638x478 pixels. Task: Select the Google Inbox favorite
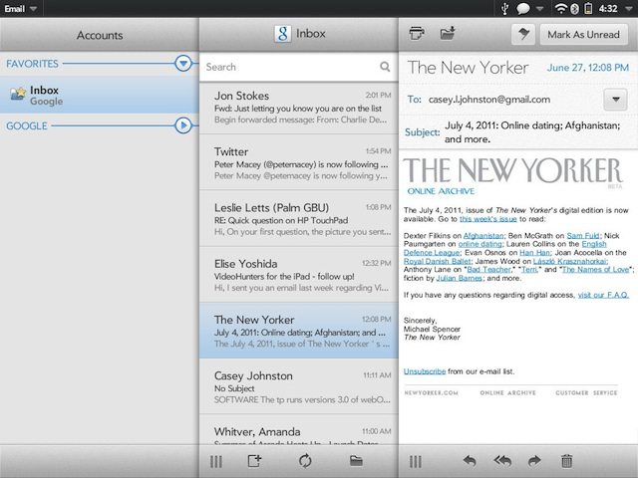point(100,95)
